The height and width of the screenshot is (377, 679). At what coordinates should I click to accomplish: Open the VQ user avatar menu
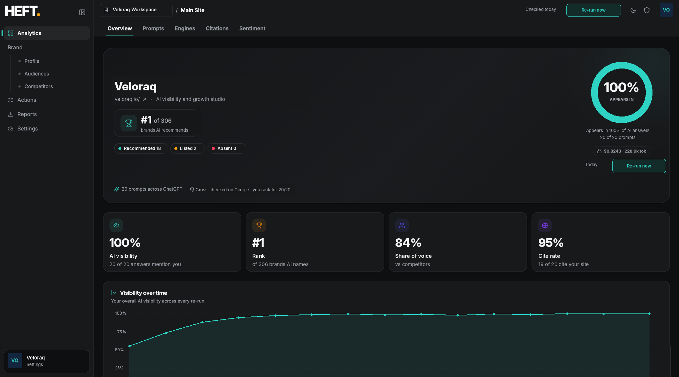tap(666, 10)
